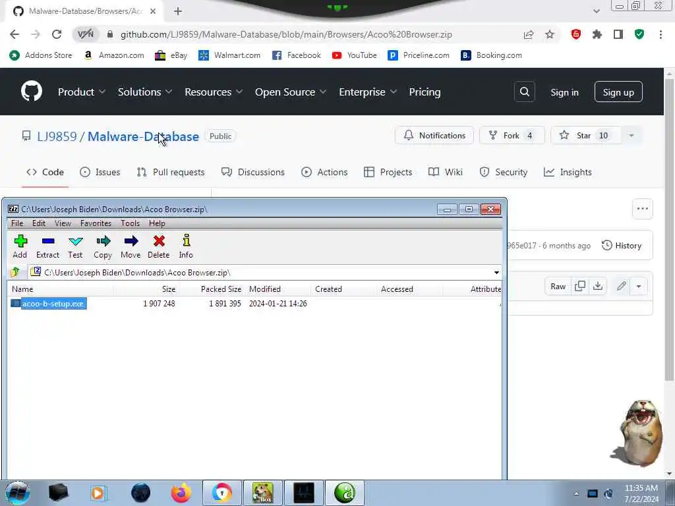Open the tab search chevron
This screenshot has width=675, height=506.
click(596, 11)
